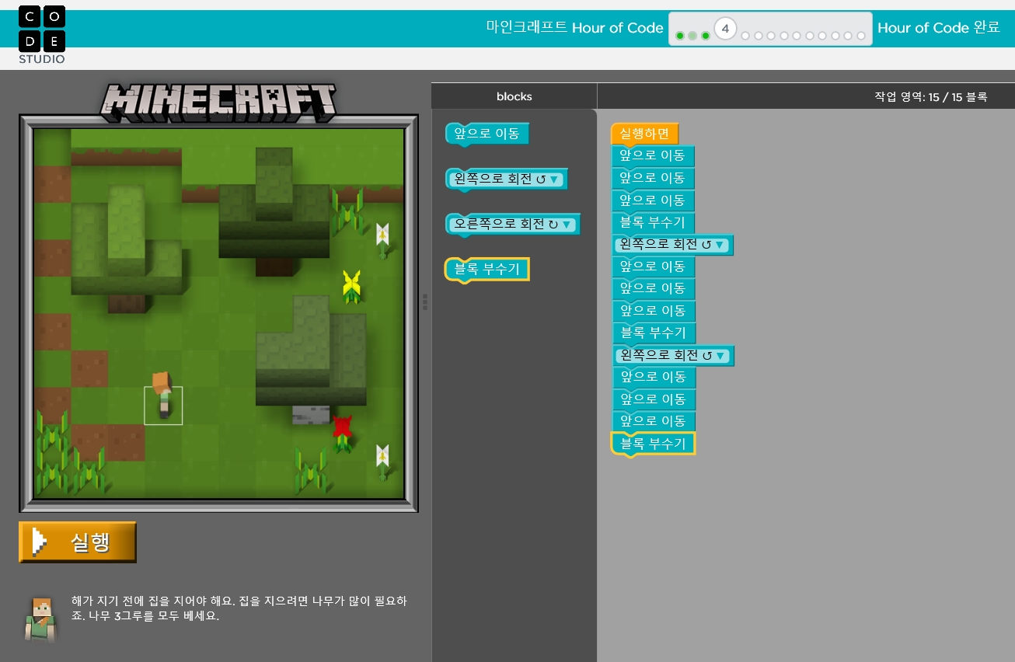Select the orange 실행하면 start block
The image size is (1015, 662).
coord(644,133)
